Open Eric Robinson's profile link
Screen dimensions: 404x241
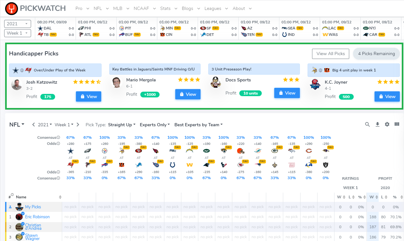pos(37,217)
